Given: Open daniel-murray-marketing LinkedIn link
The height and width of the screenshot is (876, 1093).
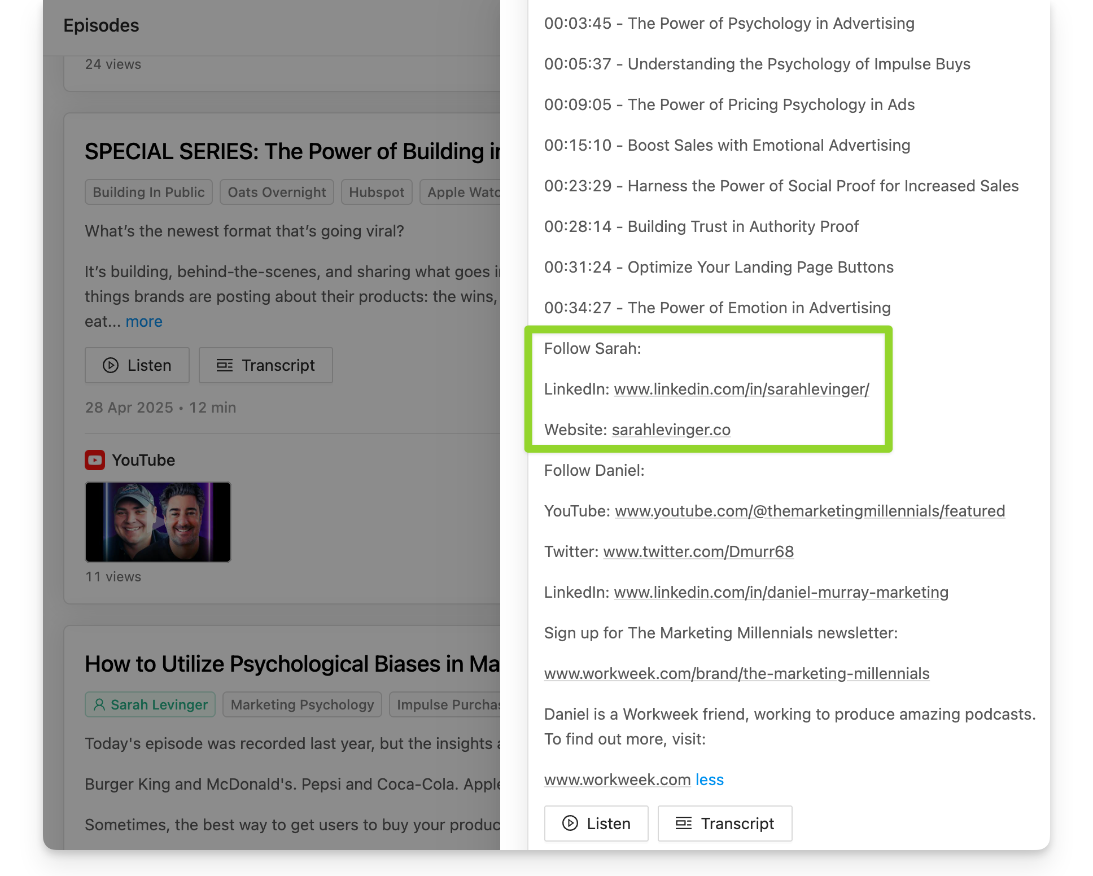Looking at the screenshot, I should (x=781, y=592).
